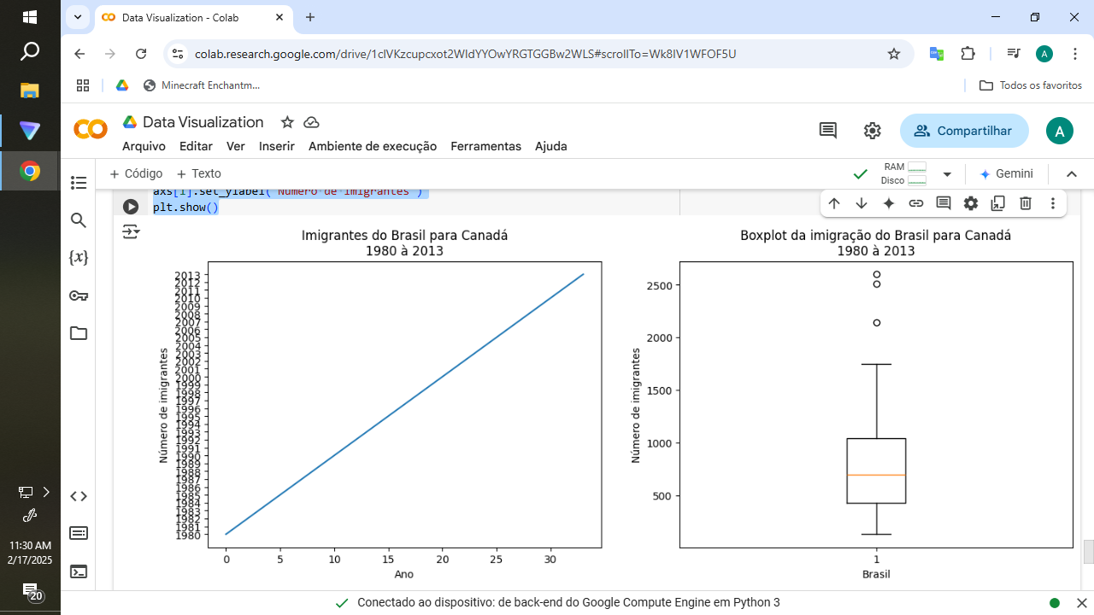The image size is (1094, 615).
Task: Toggle the cell output options icon
Action: tap(130, 231)
